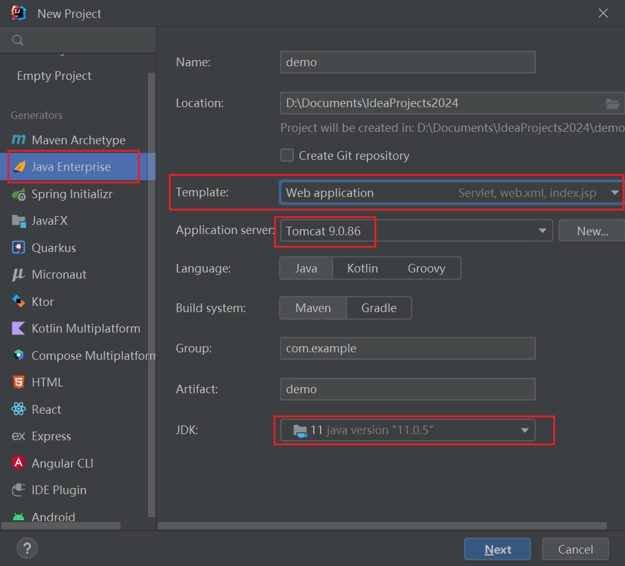
Task: Click the Ktor generator icon
Action: coord(19,301)
